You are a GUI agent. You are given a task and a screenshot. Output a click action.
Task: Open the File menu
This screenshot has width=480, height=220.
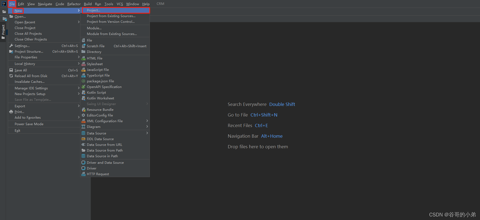(x=12, y=4)
